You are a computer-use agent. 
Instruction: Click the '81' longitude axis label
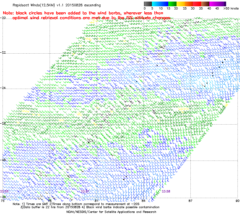[96, 201]
